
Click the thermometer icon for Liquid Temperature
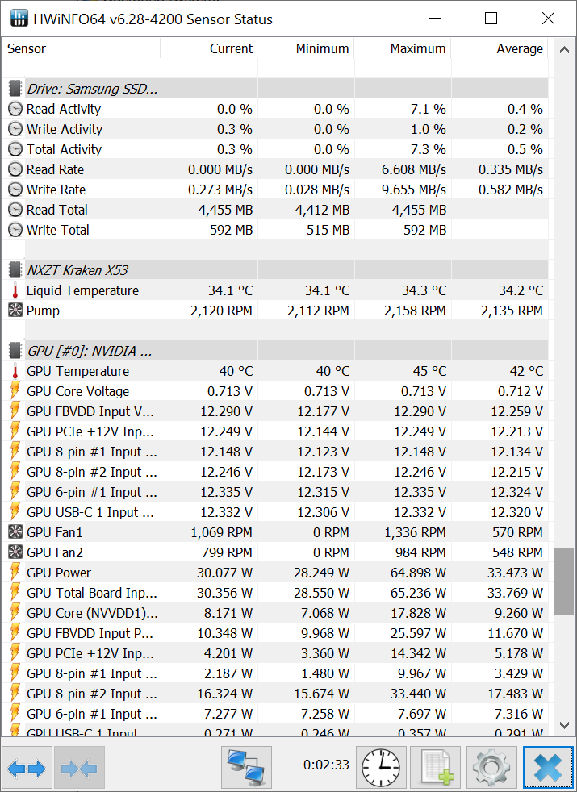(15, 290)
